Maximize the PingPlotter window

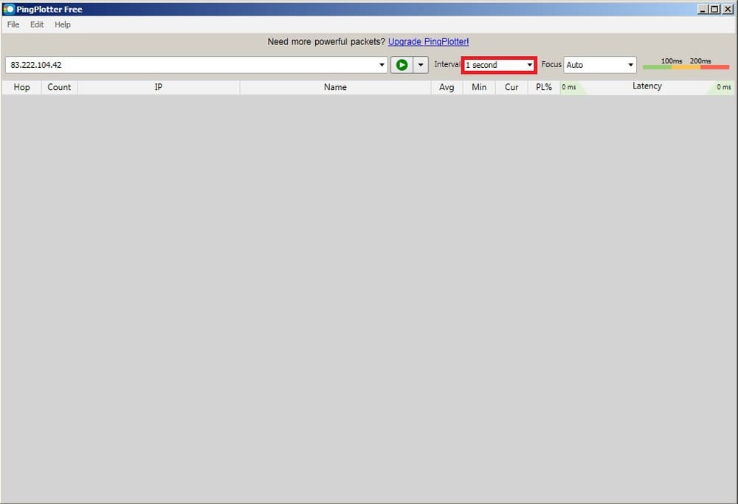714,9
